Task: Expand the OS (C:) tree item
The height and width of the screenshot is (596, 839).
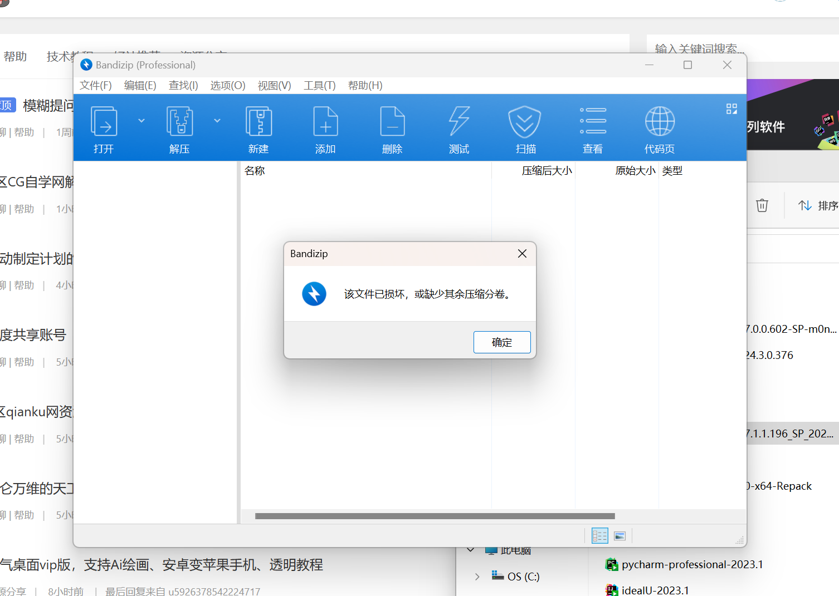Action: click(477, 577)
